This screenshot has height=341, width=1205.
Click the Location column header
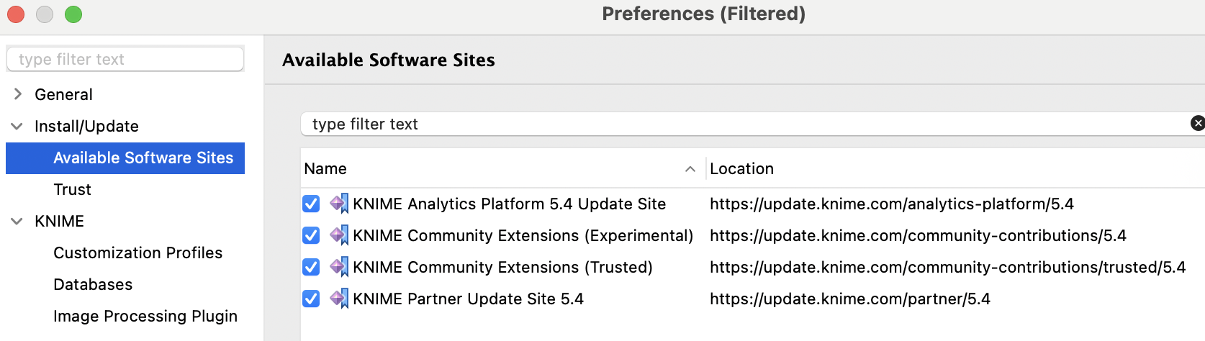[741, 168]
